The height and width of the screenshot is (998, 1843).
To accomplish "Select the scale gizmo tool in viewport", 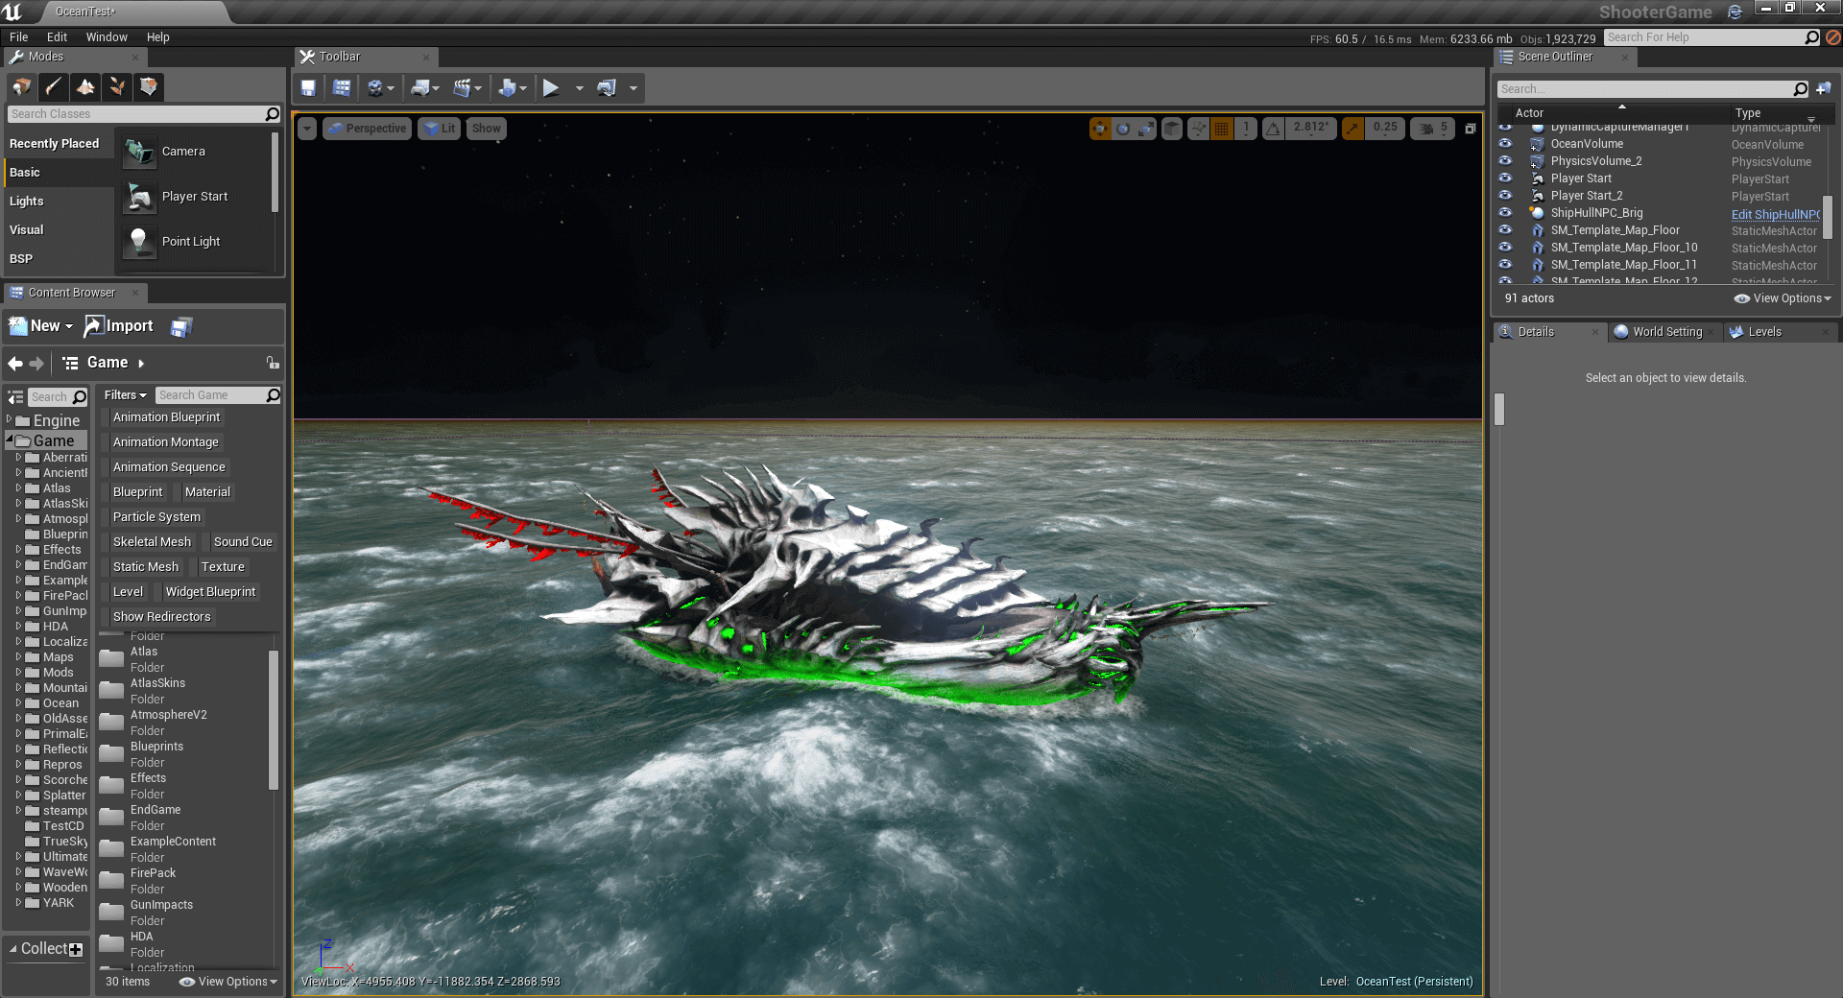I will pyautogui.click(x=1146, y=129).
